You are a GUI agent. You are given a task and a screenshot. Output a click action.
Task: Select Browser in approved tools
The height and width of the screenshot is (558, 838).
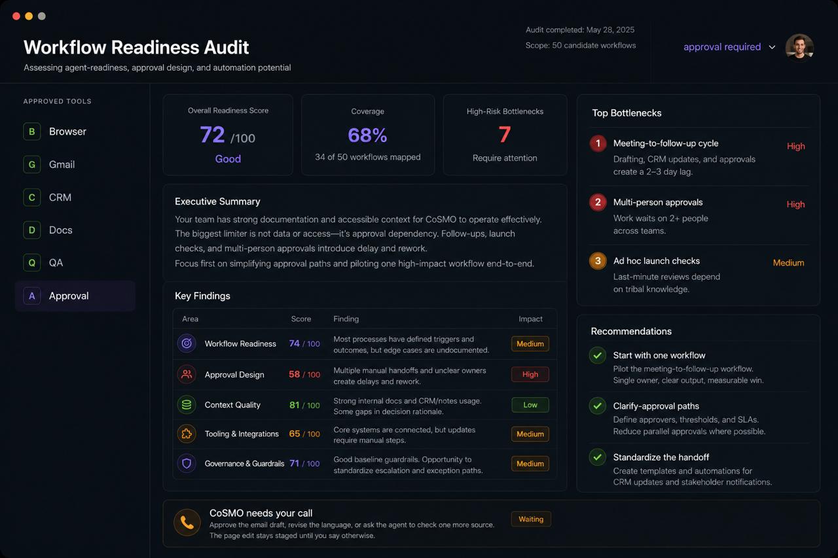75,131
